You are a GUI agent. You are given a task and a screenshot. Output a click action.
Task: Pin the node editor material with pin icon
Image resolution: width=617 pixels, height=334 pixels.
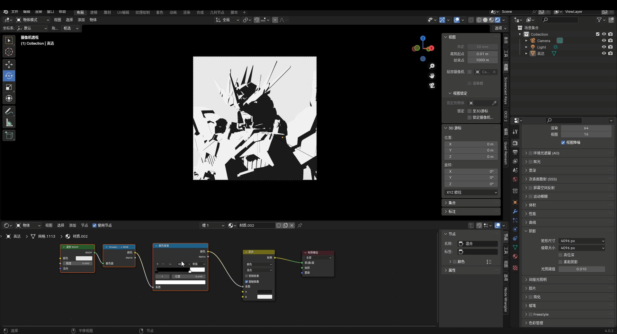click(300, 225)
